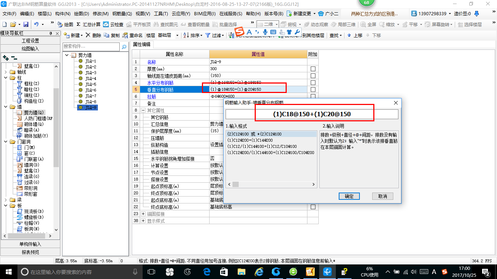Screen dimensions: 497x279
Task: Click 确定 button in dialog
Action: [349, 196]
